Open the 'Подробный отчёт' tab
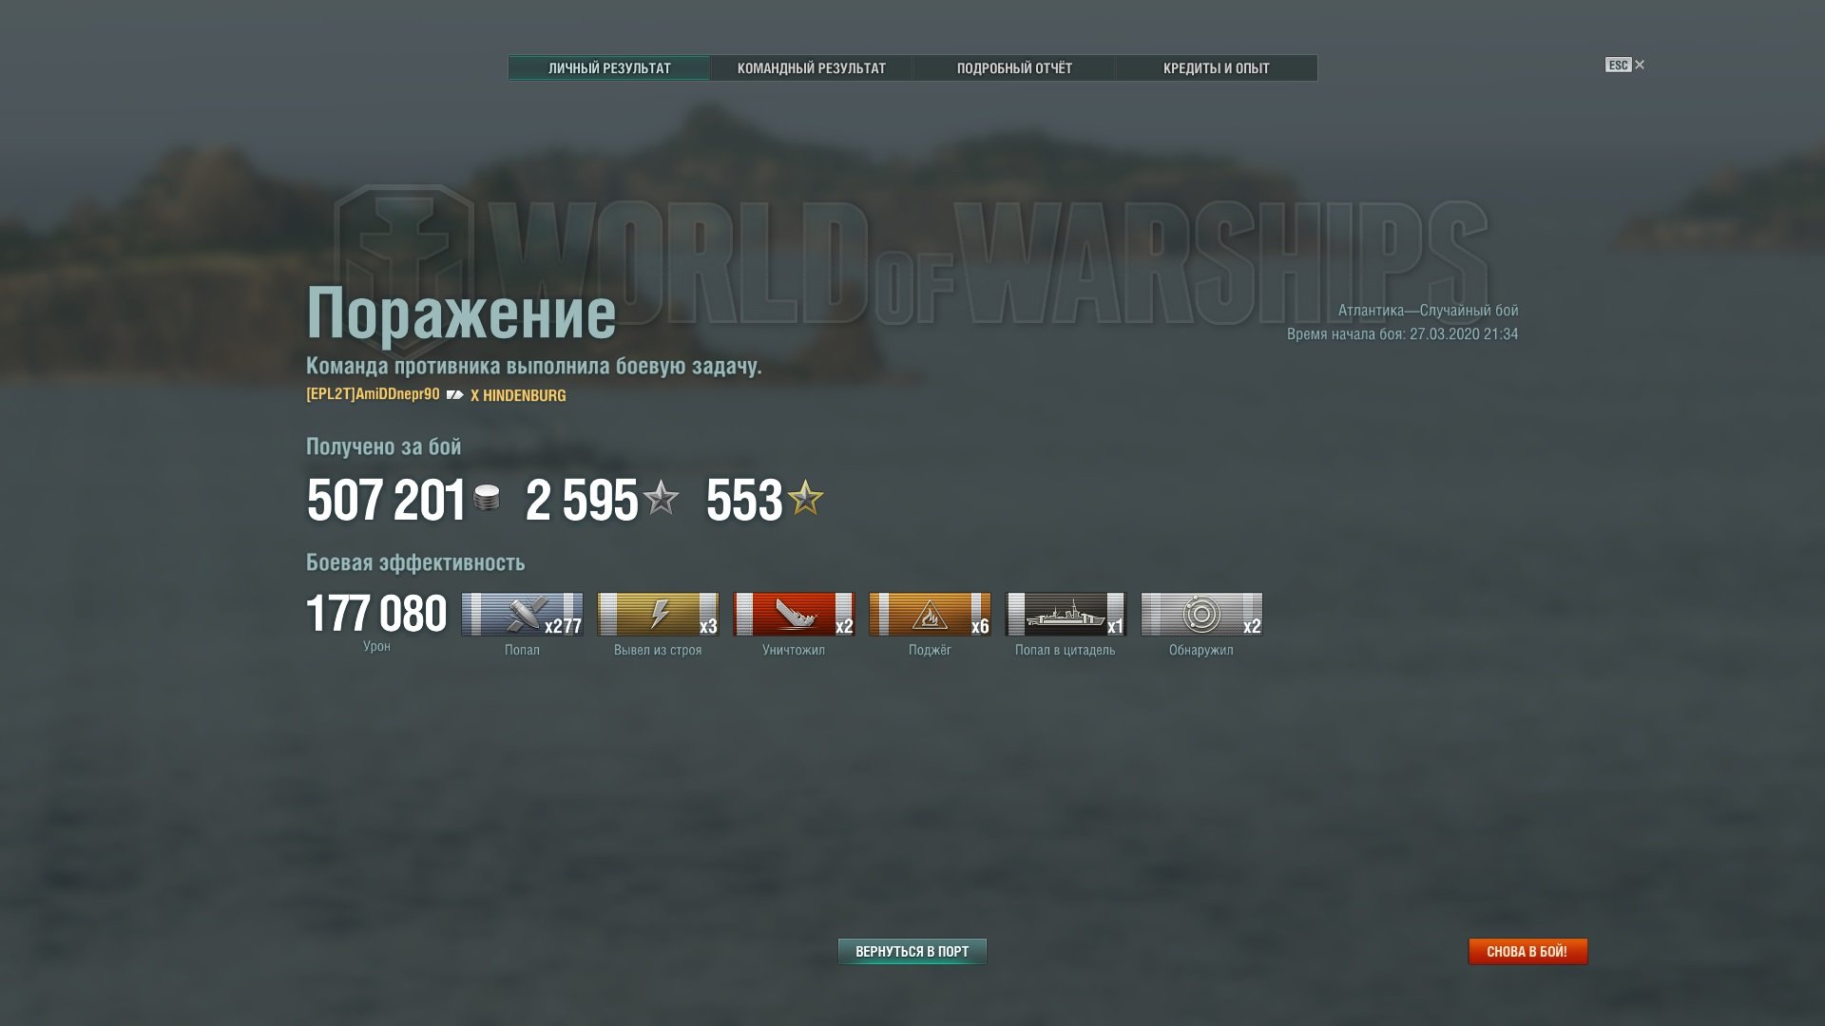Screen dimensions: 1825x1026 point(1014,68)
